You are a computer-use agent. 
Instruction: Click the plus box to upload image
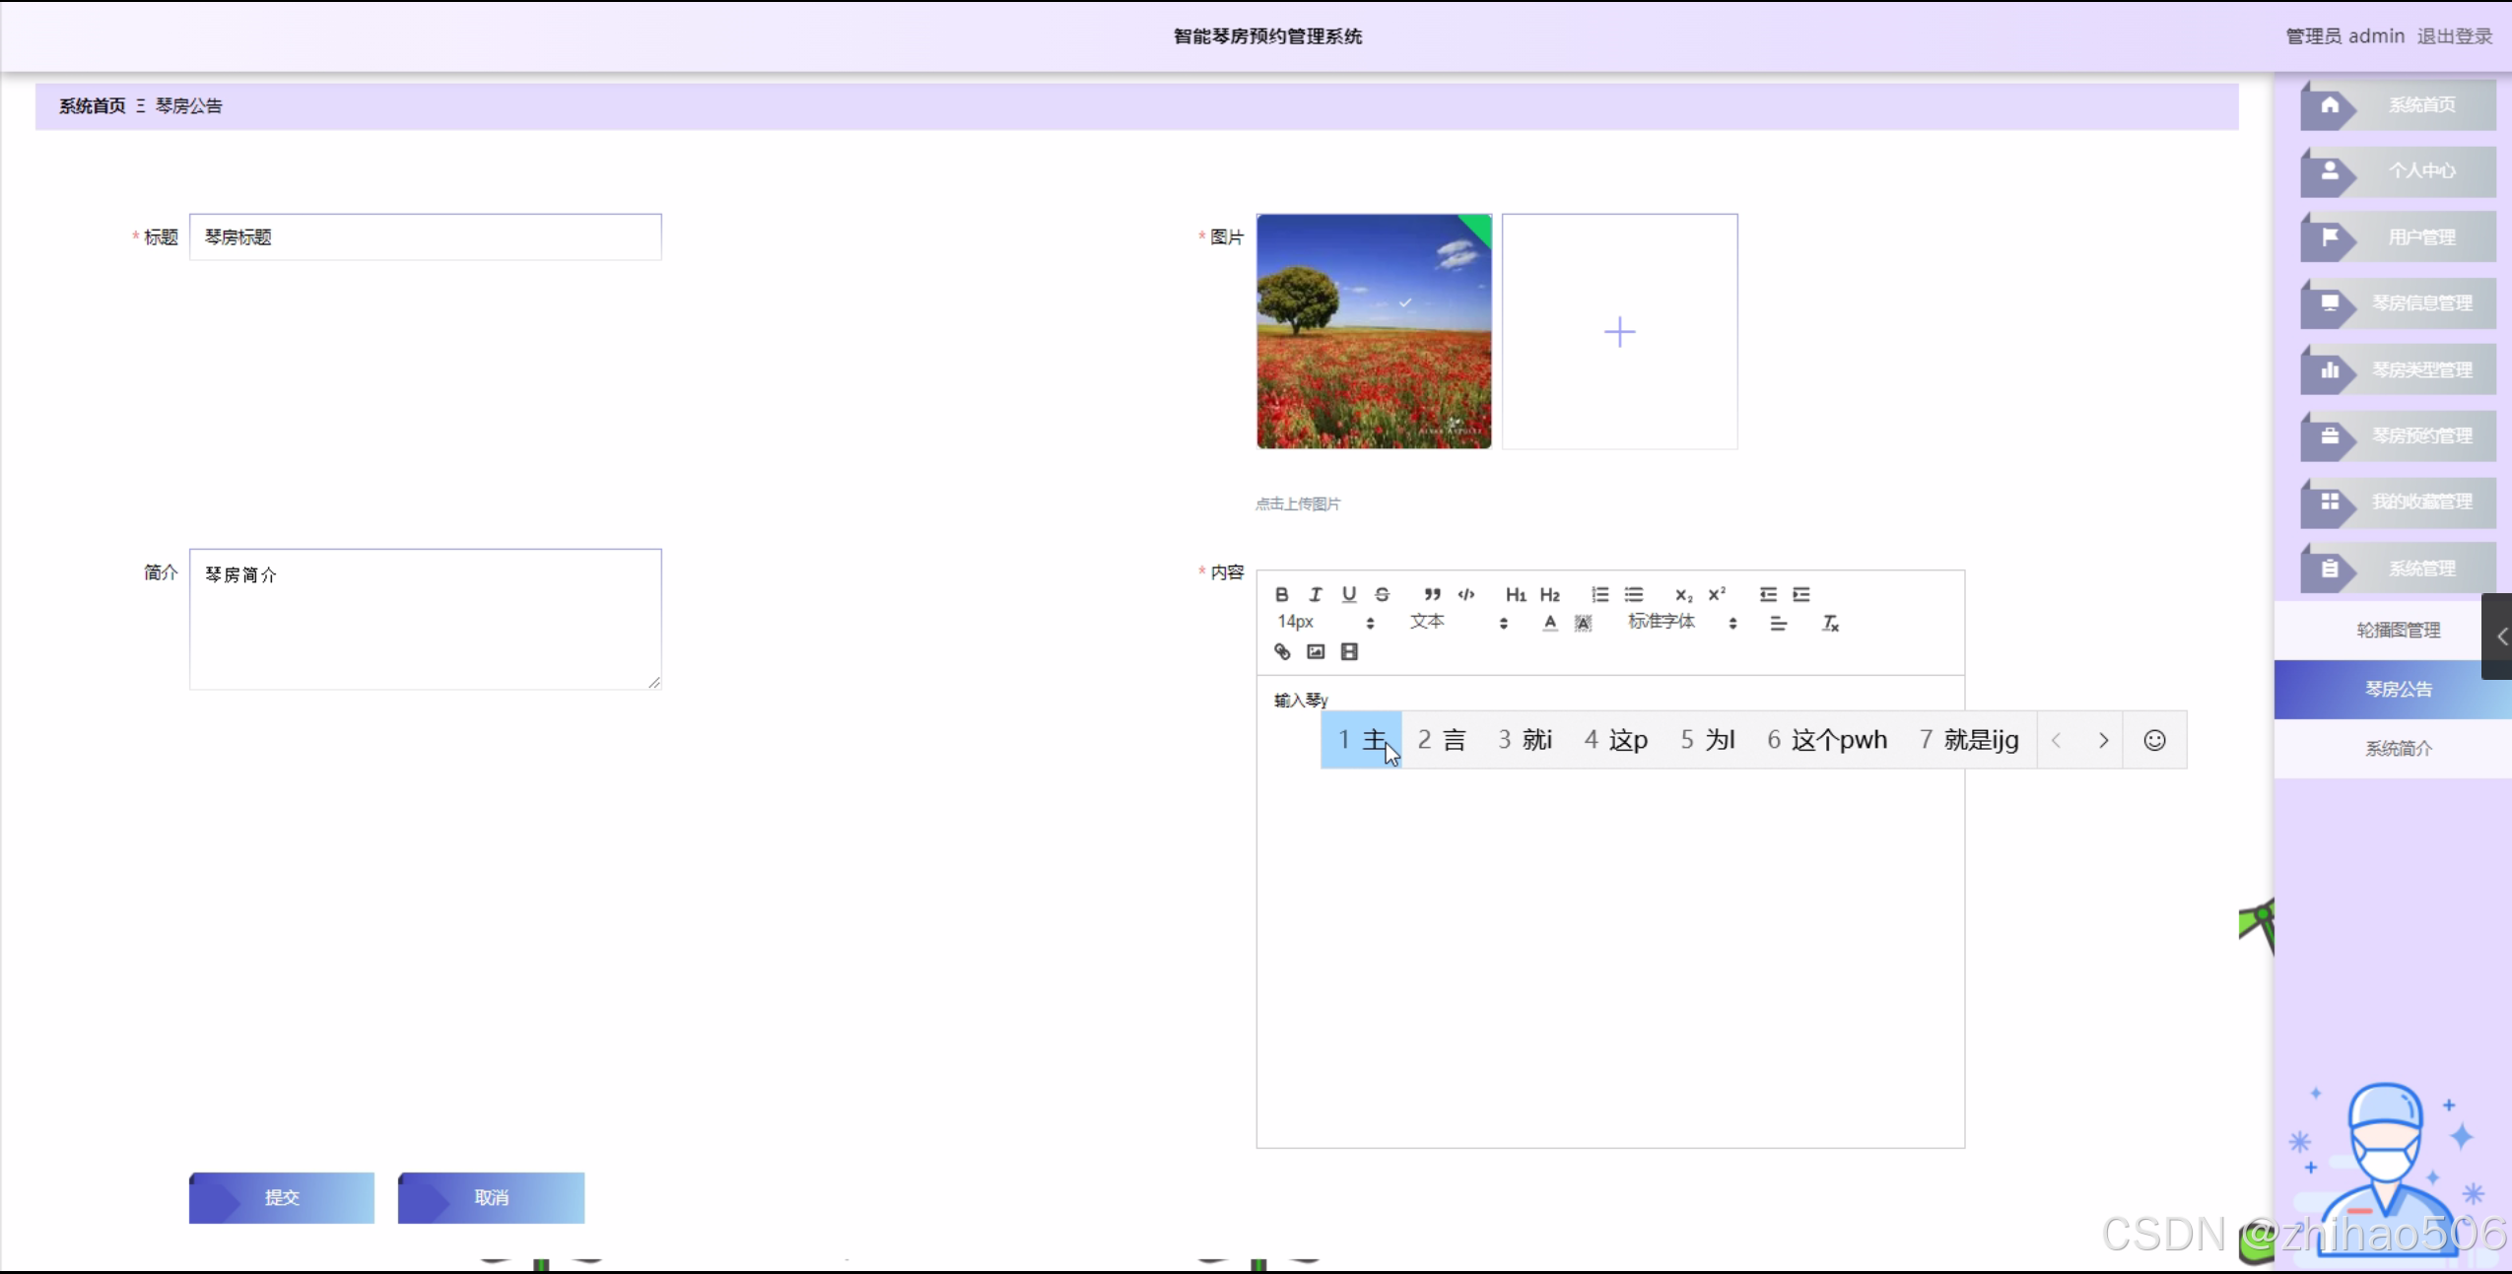pyautogui.click(x=1619, y=332)
